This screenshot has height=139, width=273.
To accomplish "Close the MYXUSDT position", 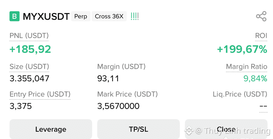I will pos(226,129).
